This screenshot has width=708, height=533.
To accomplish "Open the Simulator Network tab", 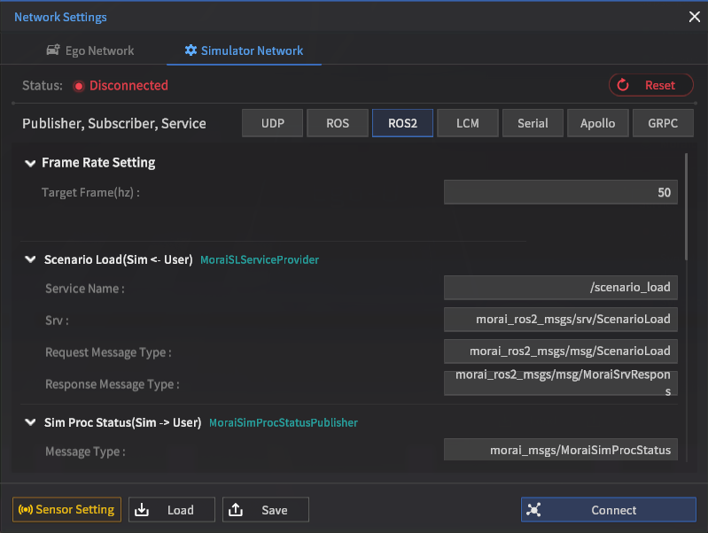I will coord(244,50).
